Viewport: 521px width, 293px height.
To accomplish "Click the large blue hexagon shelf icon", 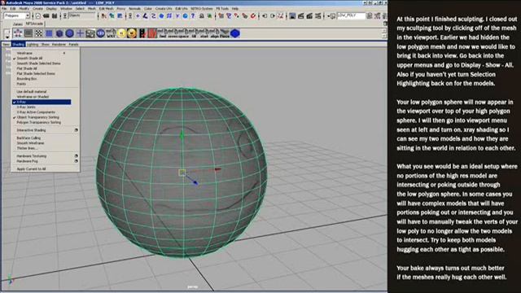I will pos(235,33).
